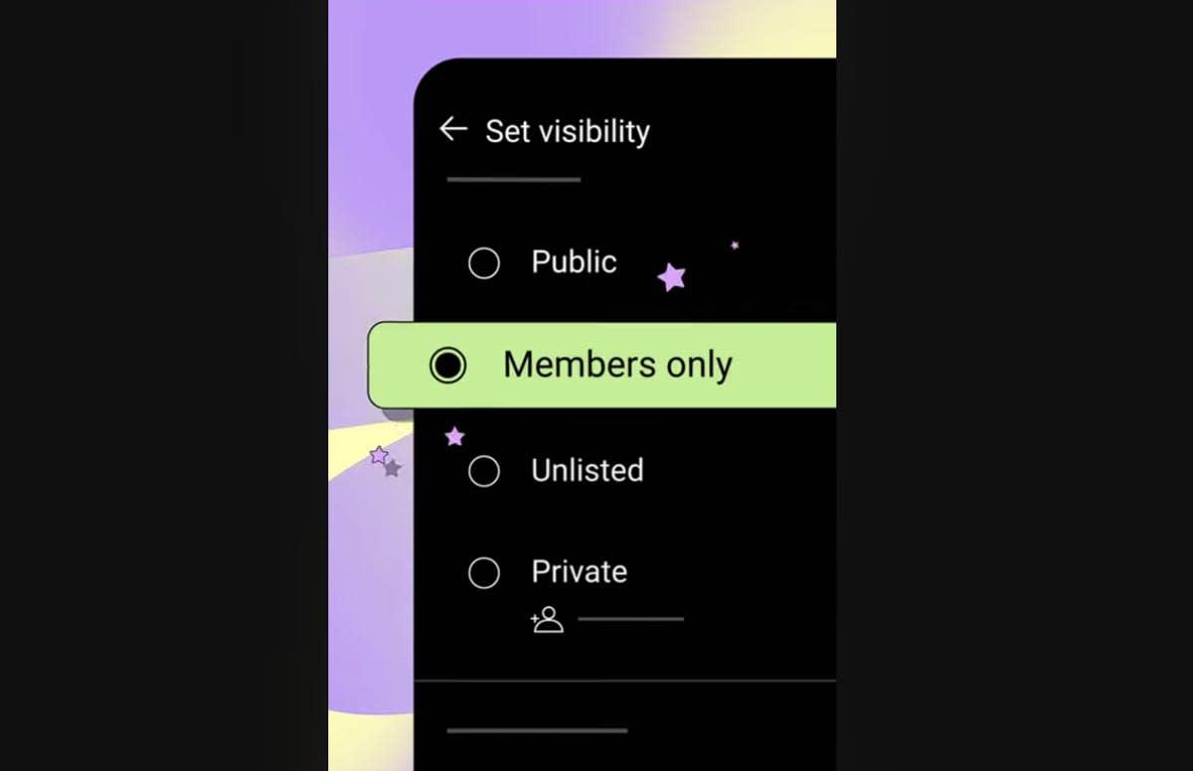Click the horizontal divider below the Private option
This screenshot has height=771, width=1193.
point(624,681)
